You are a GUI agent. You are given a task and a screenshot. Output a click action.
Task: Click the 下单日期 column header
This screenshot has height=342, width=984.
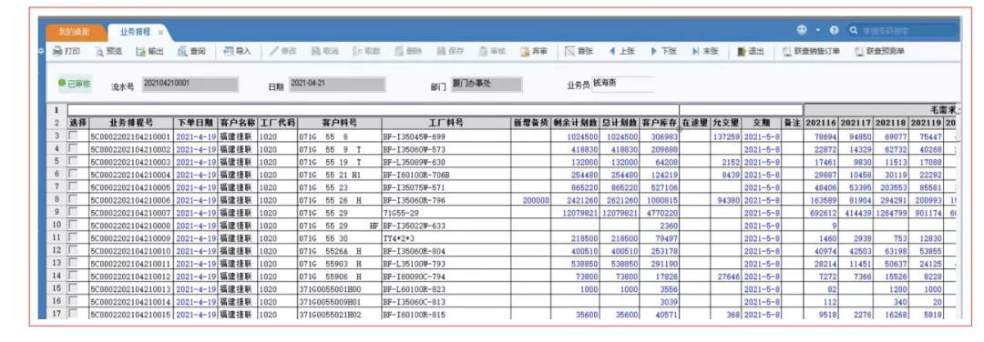pos(195,124)
